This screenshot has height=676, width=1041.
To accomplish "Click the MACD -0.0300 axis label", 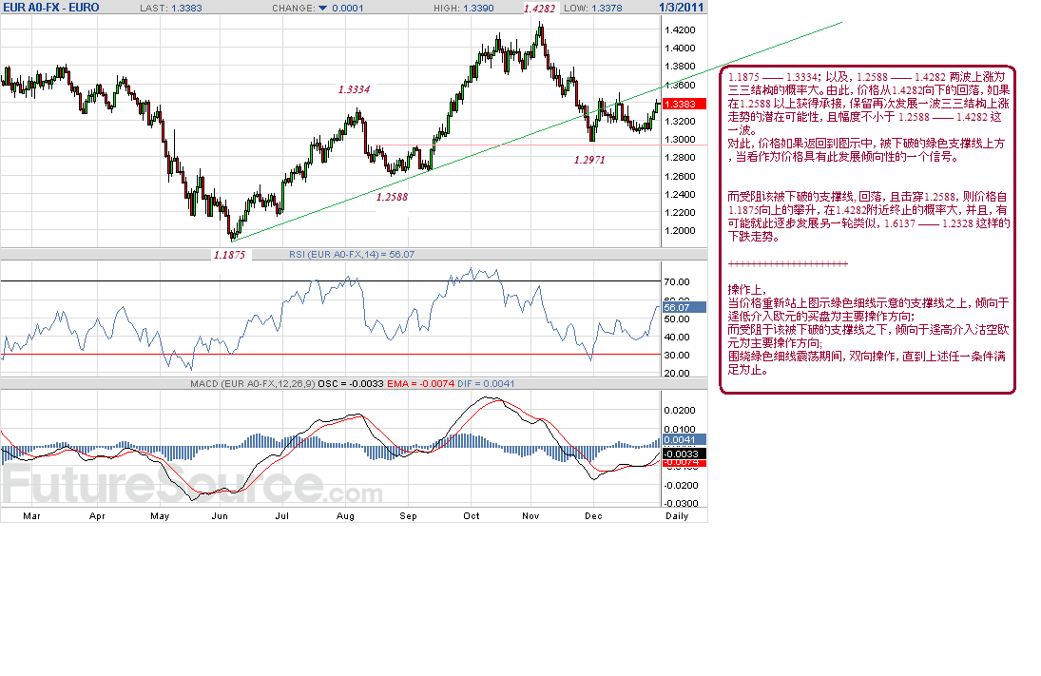I will coord(680,504).
